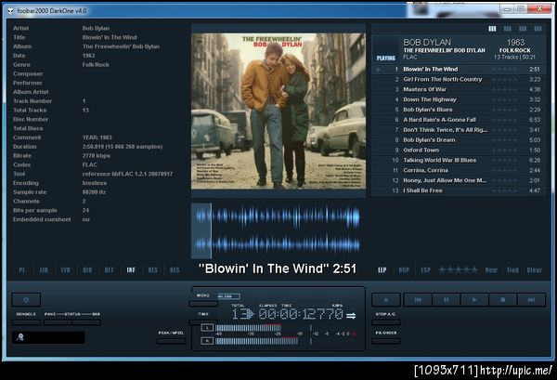This screenshot has height=380, width=557.
Task: Click the Clear button
Action: 535,270
